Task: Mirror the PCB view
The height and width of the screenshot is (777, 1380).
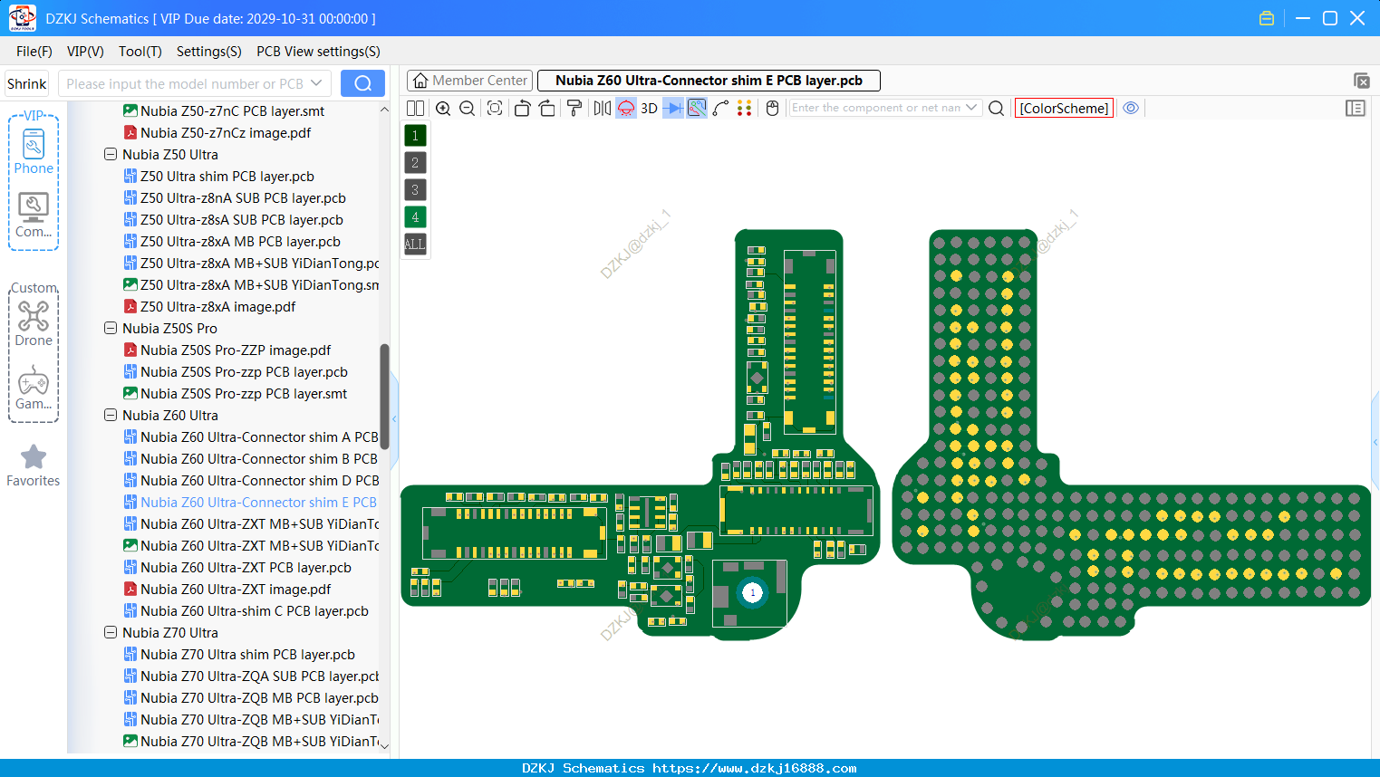Action: (x=603, y=108)
